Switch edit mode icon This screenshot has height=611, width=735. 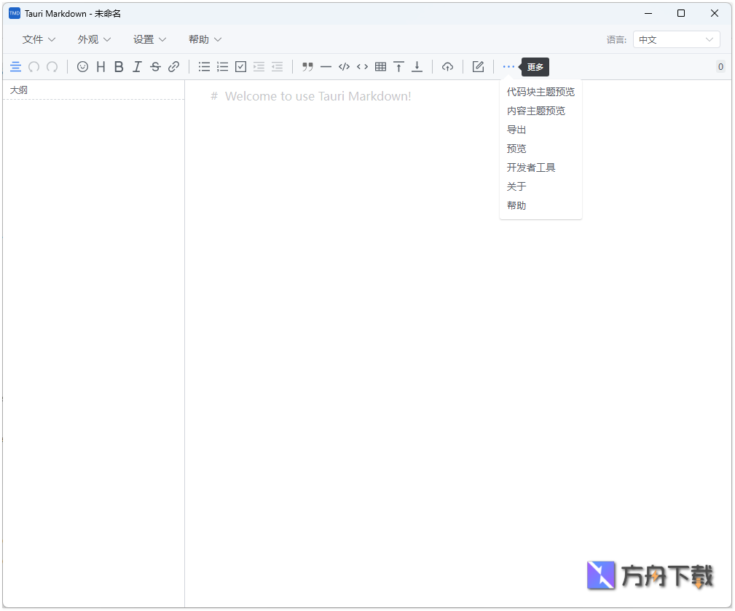pos(478,67)
